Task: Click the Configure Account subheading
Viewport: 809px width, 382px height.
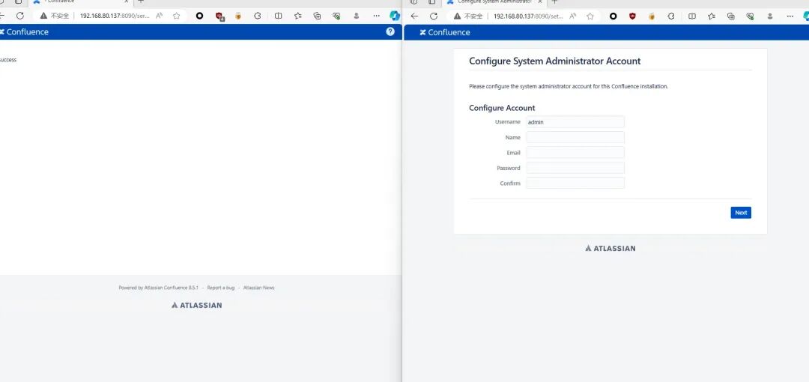Action: coord(502,108)
